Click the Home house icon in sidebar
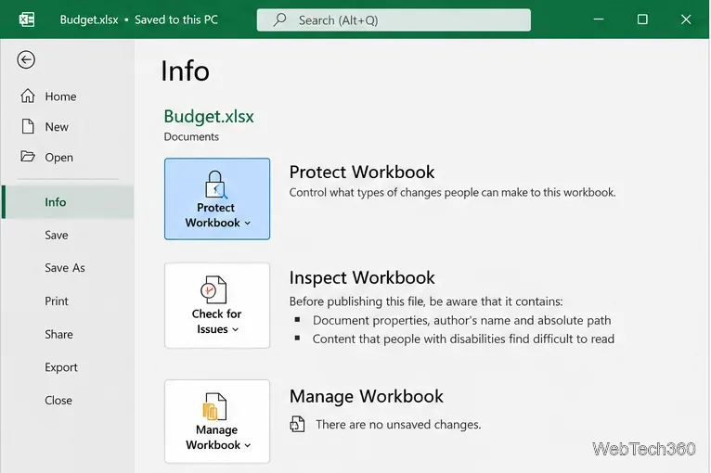 pos(28,96)
